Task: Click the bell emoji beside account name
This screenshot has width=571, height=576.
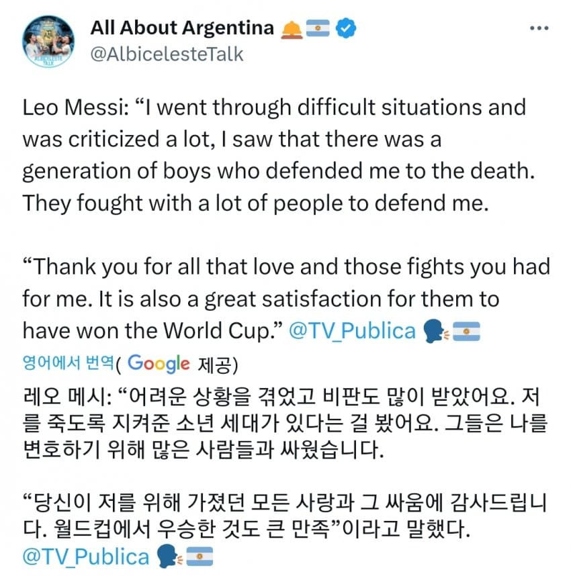Action: pyautogui.click(x=292, y=30)
